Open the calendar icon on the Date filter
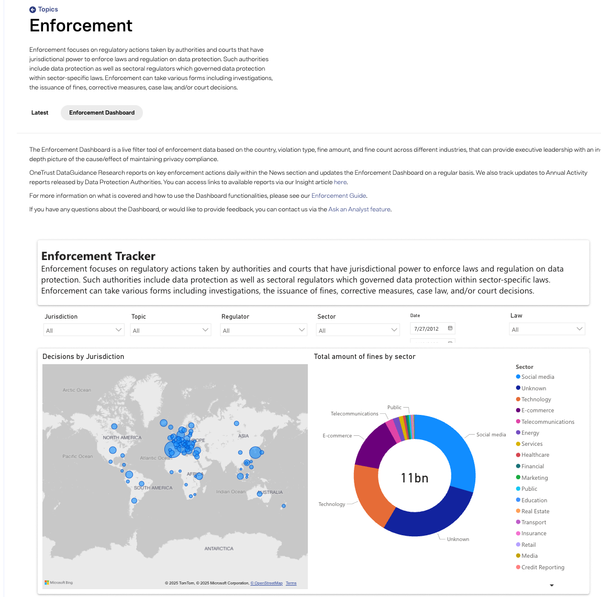This screenshot has height=597, width=601. [x=450, y=328]
